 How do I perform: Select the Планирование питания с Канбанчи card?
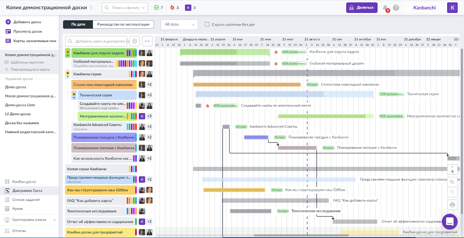[104, 148]
